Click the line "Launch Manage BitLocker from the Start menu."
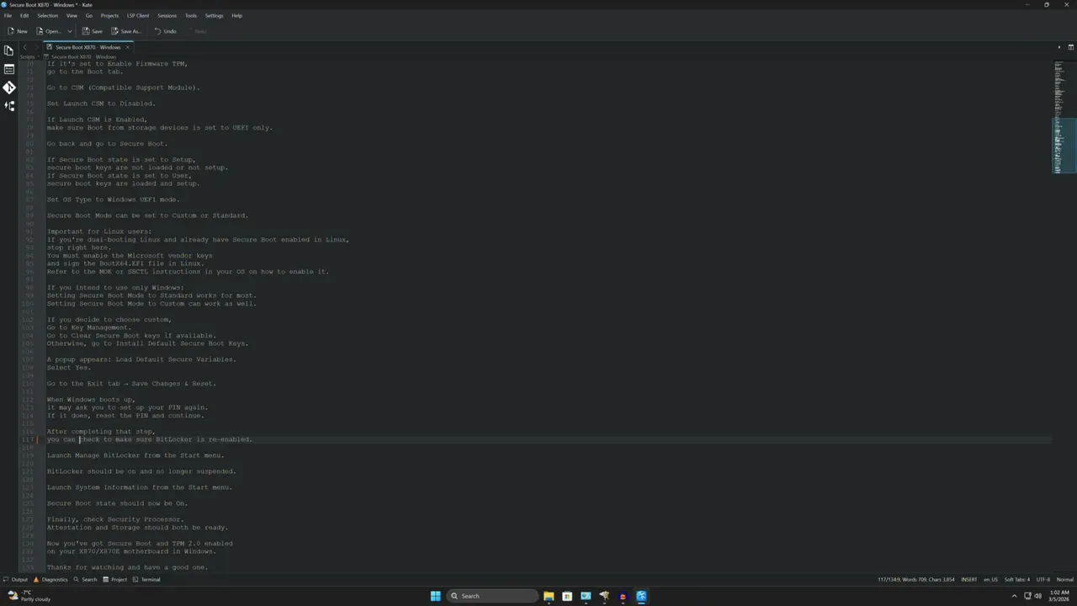 click(135, 455)
